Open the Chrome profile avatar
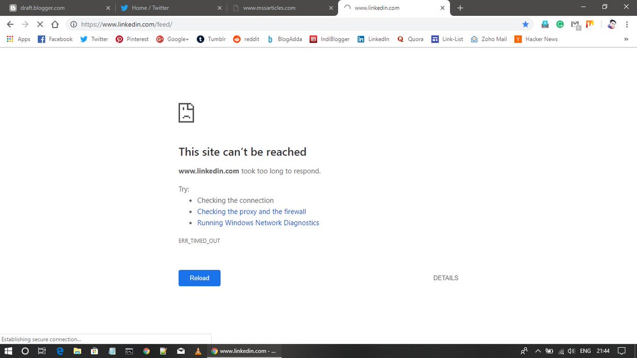Screen dimensions: 637x358 click(612, 24)
